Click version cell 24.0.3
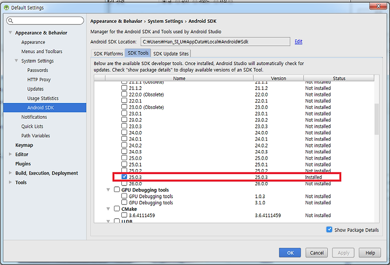The height and width of the screenshot is (265, 390). (x=261, y=152)
